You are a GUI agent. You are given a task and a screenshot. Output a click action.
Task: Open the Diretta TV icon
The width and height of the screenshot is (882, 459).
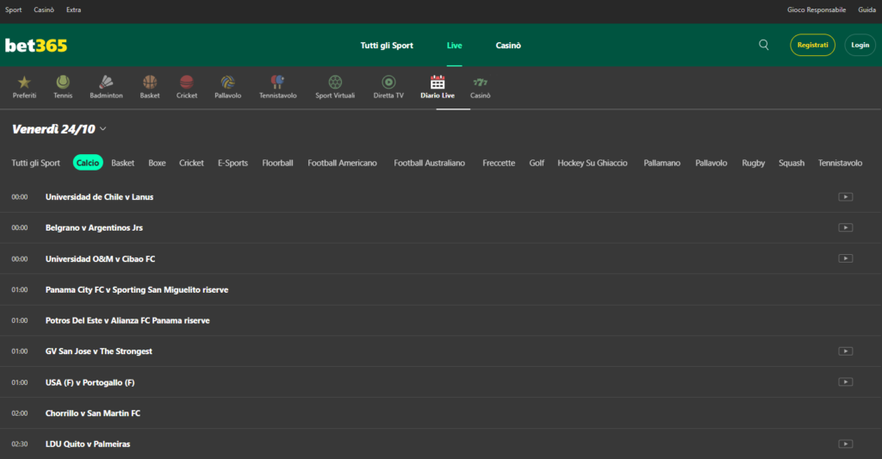(x=388, y=83)
